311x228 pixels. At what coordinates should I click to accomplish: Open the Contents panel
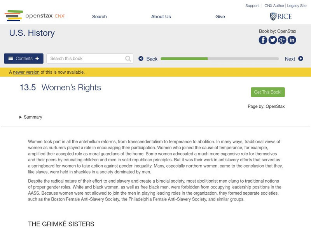click(x=24, y=59)
